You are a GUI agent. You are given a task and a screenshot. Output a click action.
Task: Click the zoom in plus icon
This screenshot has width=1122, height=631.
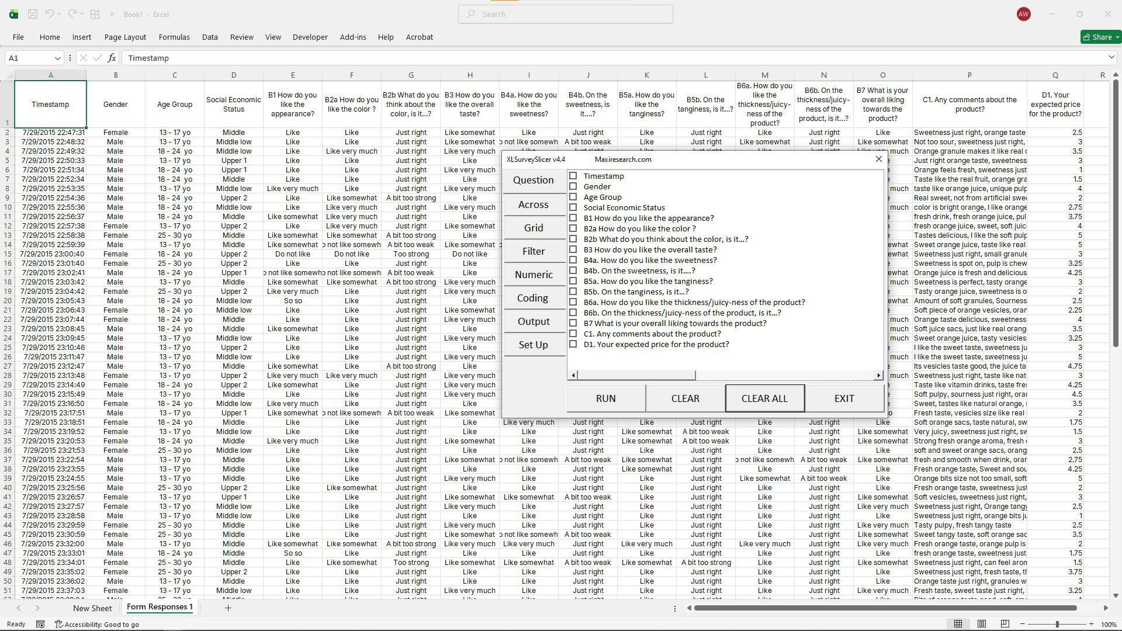pyautogui.click(x=1091, y=624)
